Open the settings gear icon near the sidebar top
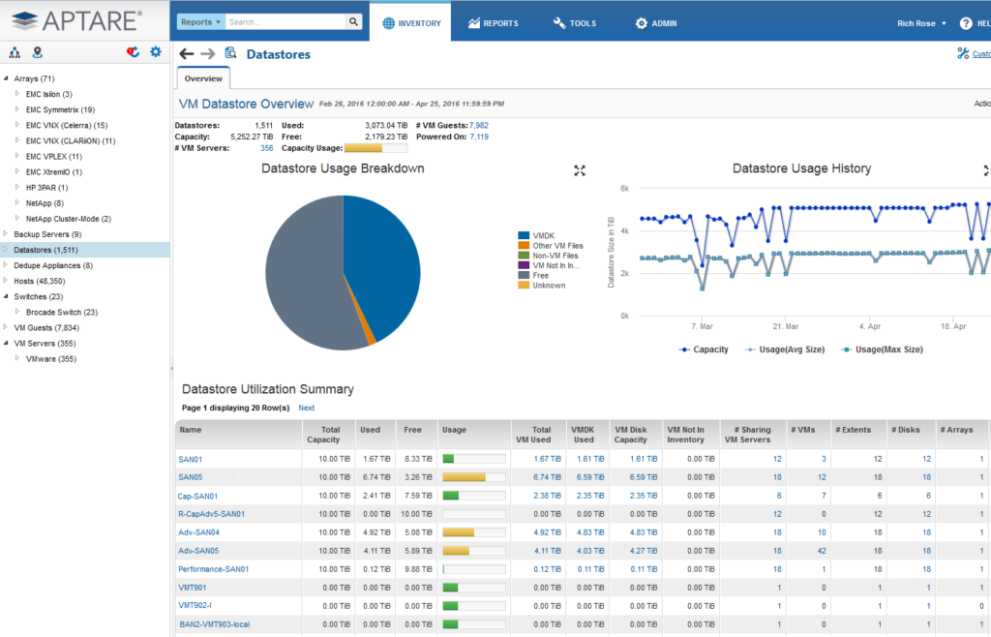The width and height of the screenshot is (991, 637). pos(156,52)
